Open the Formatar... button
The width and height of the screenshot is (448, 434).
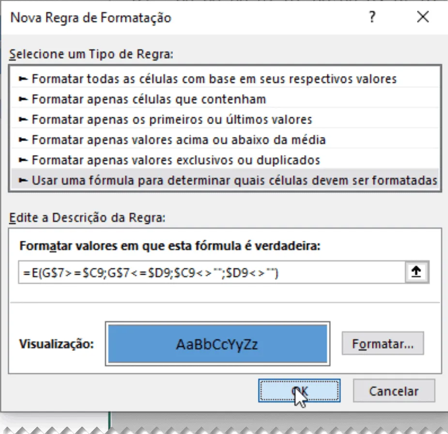383,343
